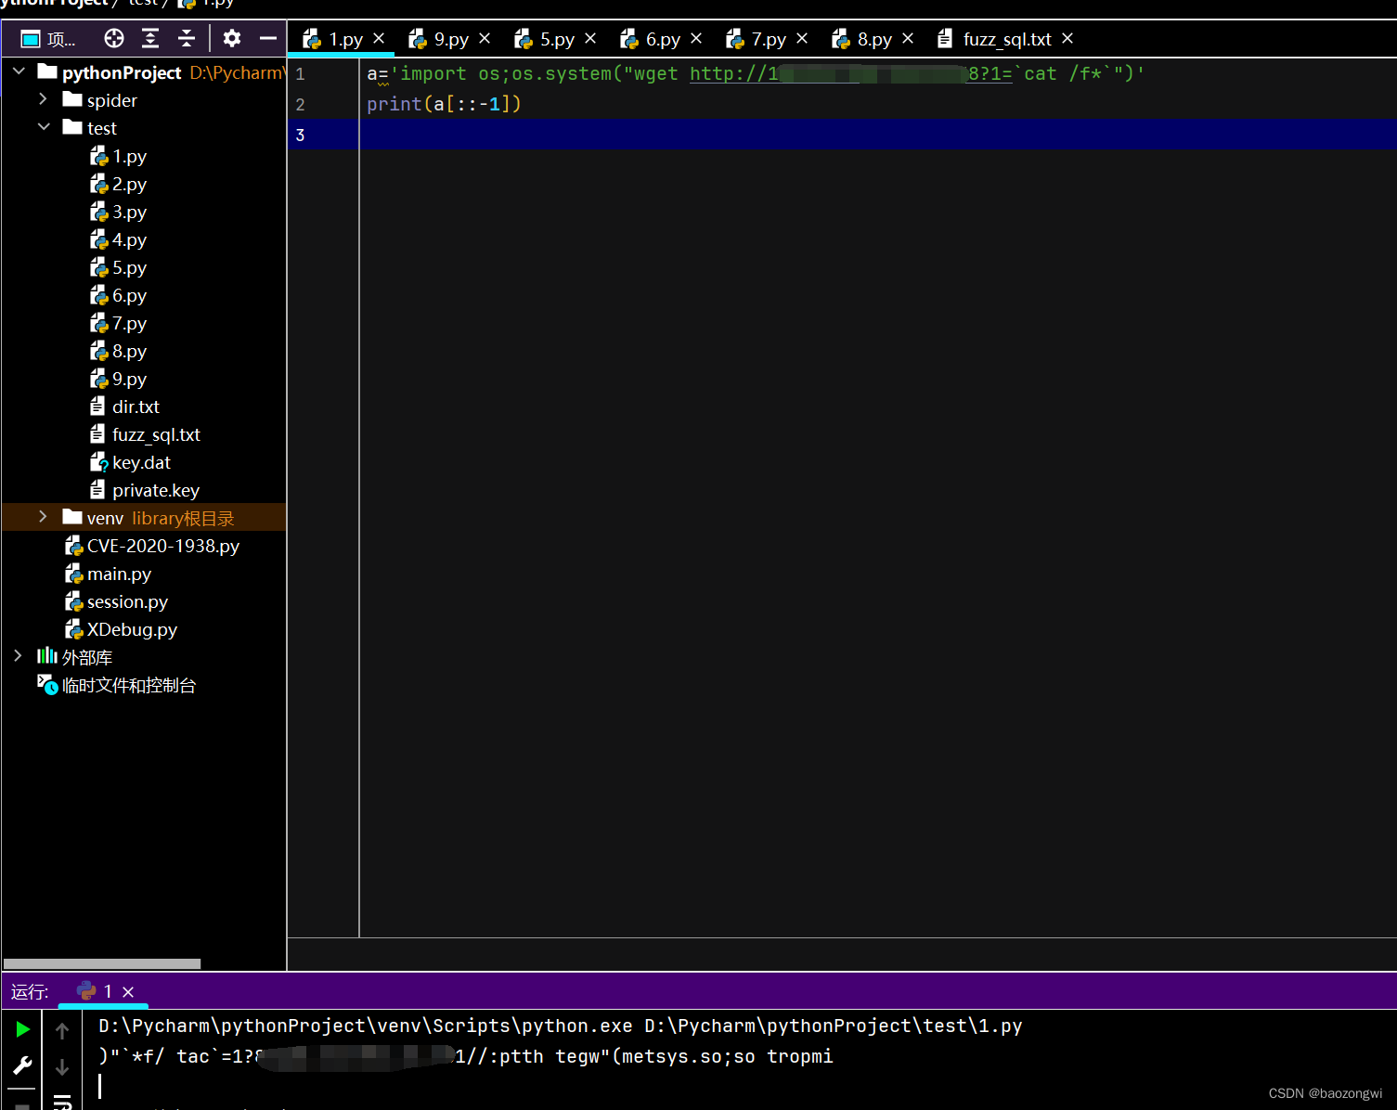
Task: Select main.py in the project tree
Action: point(109,574)
